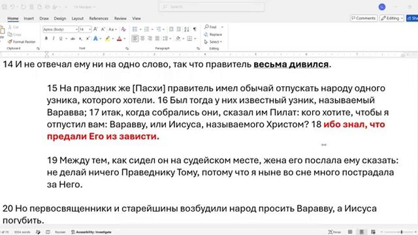This screenshot has width=418, height=235.
Task: Switch to Print Layout view icon
Action: coord(361,232)
